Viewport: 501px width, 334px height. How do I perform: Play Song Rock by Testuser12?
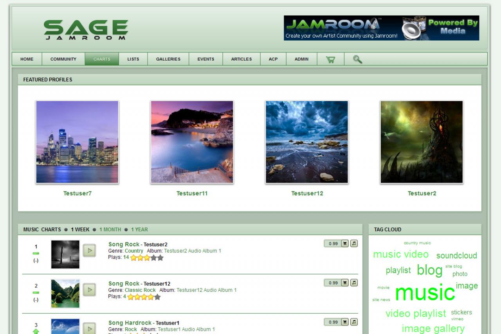click(x=89, y=289)
